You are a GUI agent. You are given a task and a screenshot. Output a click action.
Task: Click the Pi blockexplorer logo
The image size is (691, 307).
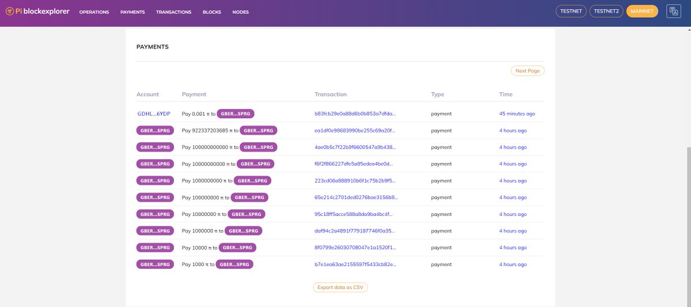click(x=37, y=12)
